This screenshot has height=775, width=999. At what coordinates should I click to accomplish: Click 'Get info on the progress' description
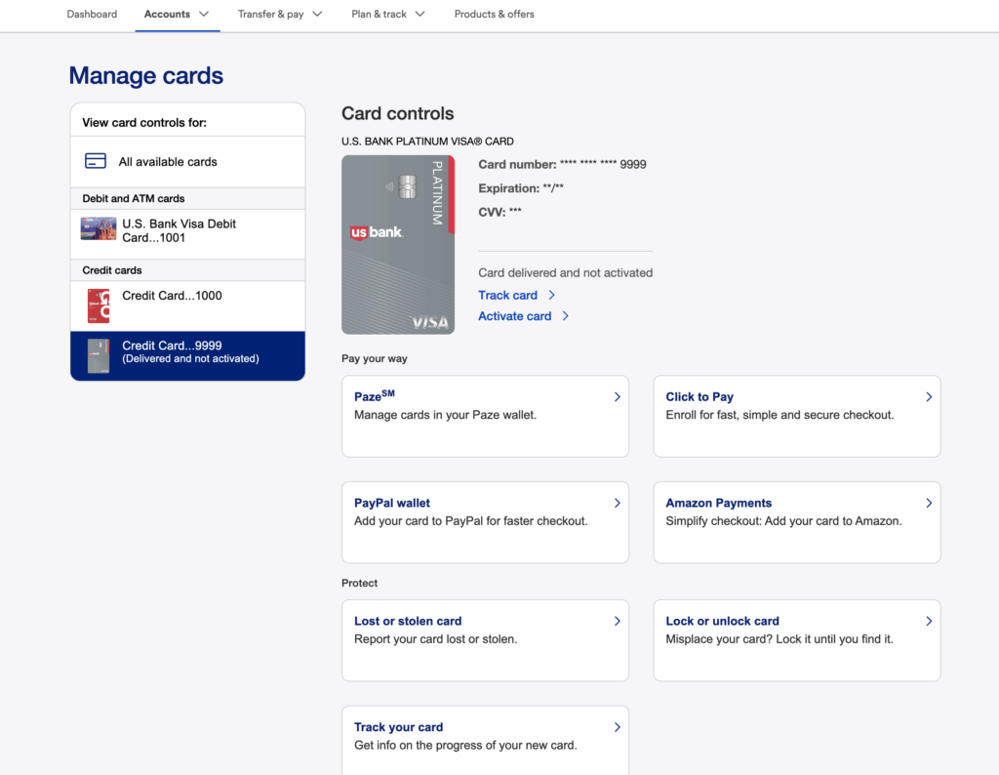coord(465,745)
